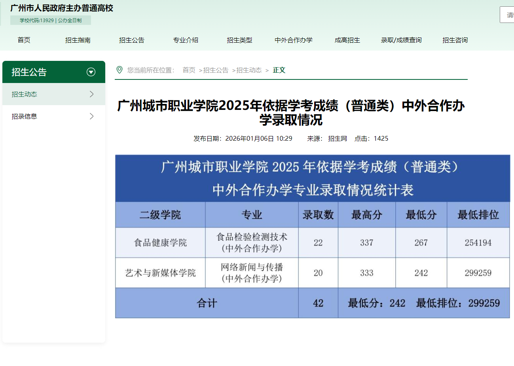
Task: Expand 招录信息 via its sidebar arrow
Action: point(91,116)
